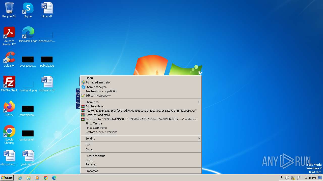The height and width of the screenshot is (181, 323).
Task: Choose Troubleshoot compatibility
Action: [x=141, y=91]
